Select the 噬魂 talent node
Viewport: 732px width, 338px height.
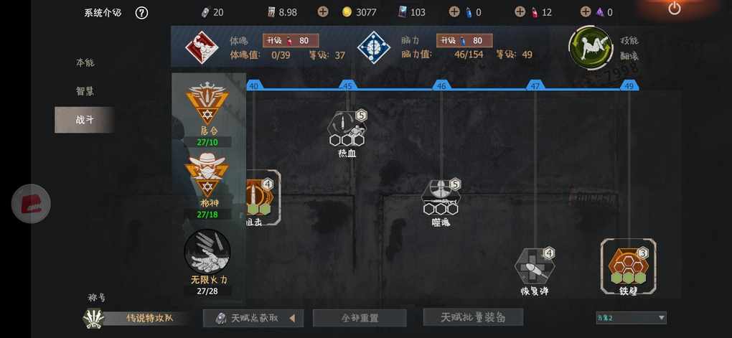coord(441,198)
